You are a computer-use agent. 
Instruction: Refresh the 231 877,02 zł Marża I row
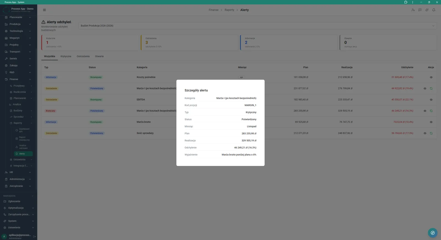click(x=431, y=88)
